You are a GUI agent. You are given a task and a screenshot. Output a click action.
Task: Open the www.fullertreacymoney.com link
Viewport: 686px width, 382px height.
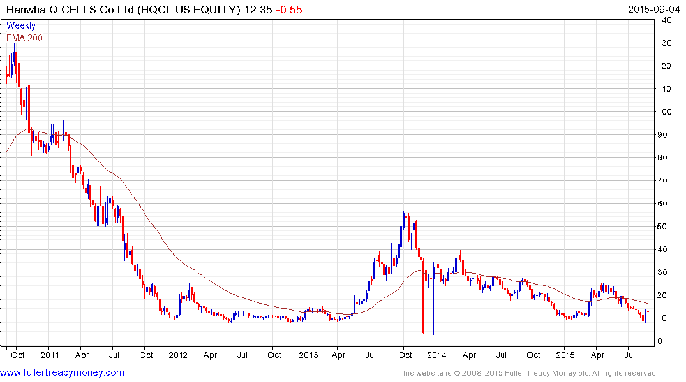(62, 372)
